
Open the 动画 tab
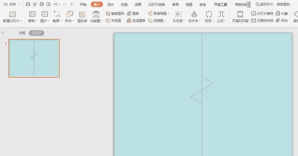coord(138,4)
